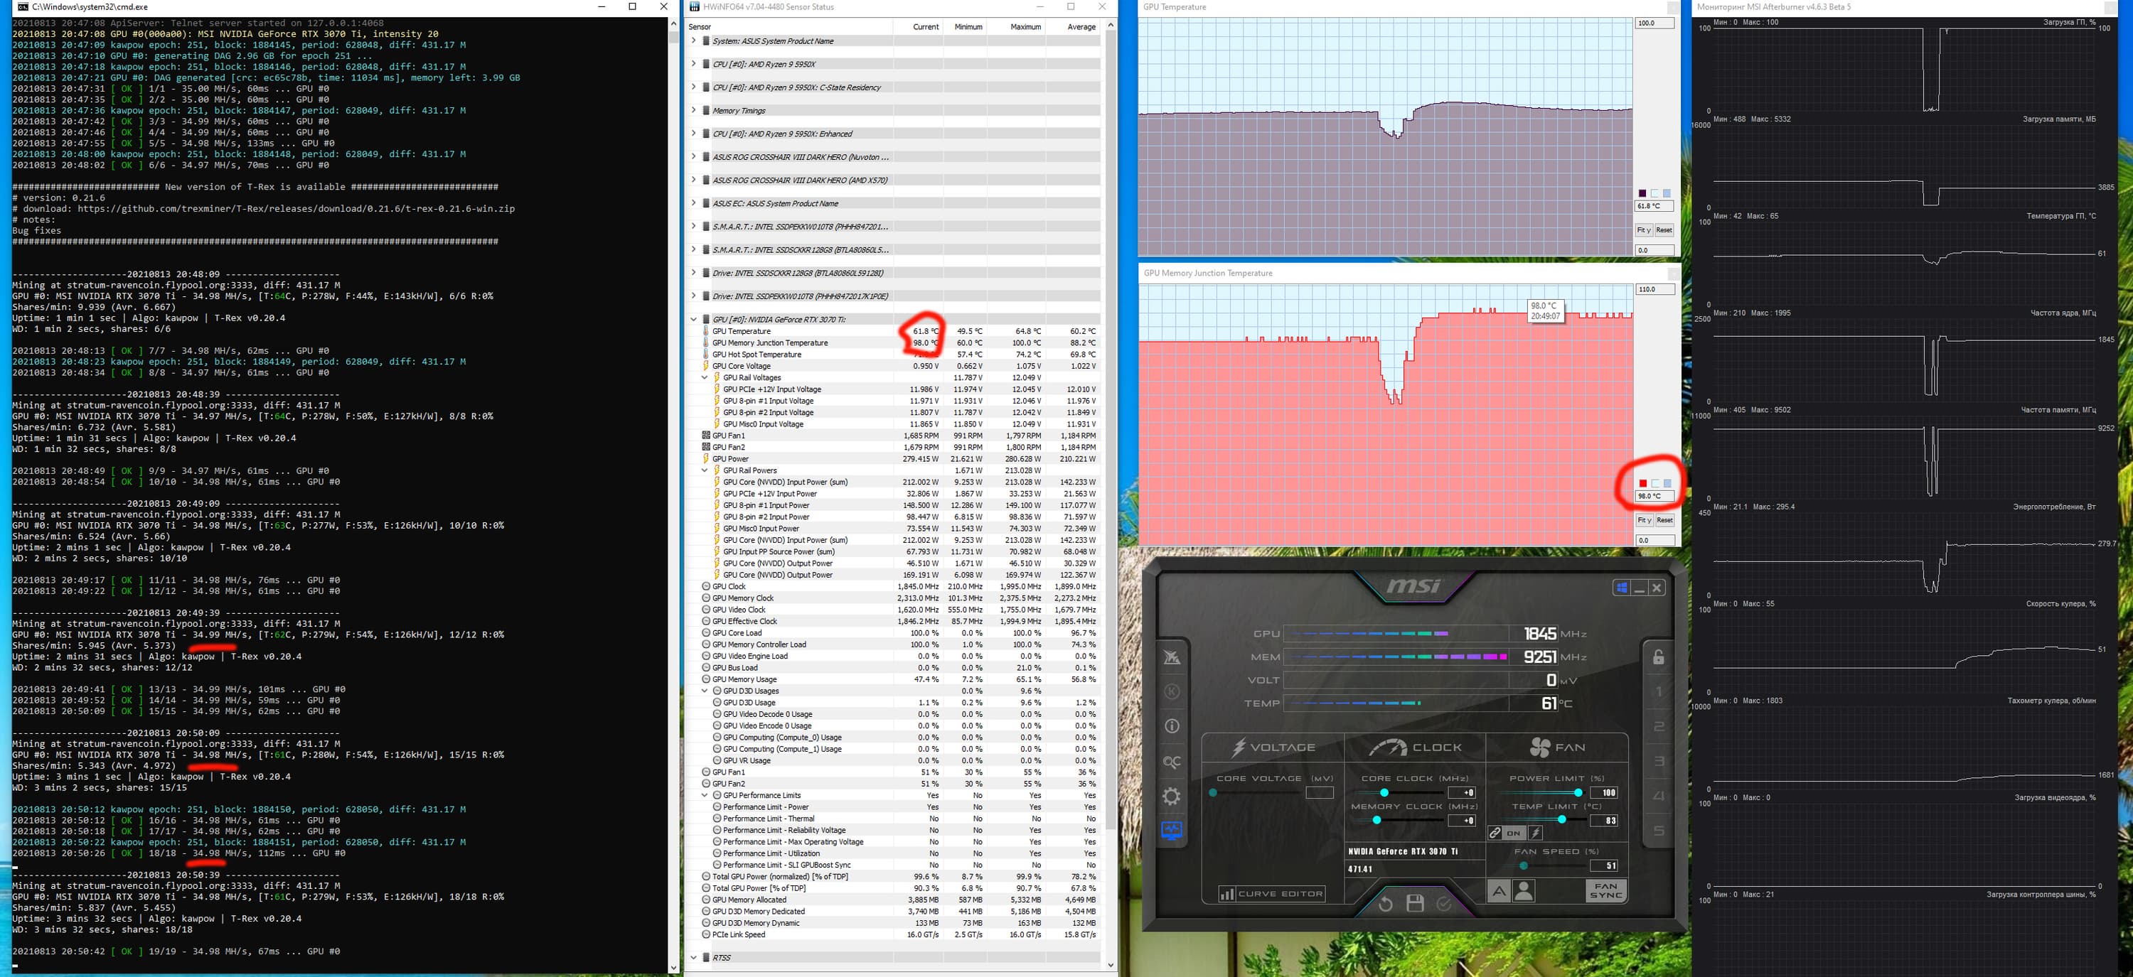2133x977 pixels.
Task: Toggle power and temp limit link ON
Action: (1513, 833)
